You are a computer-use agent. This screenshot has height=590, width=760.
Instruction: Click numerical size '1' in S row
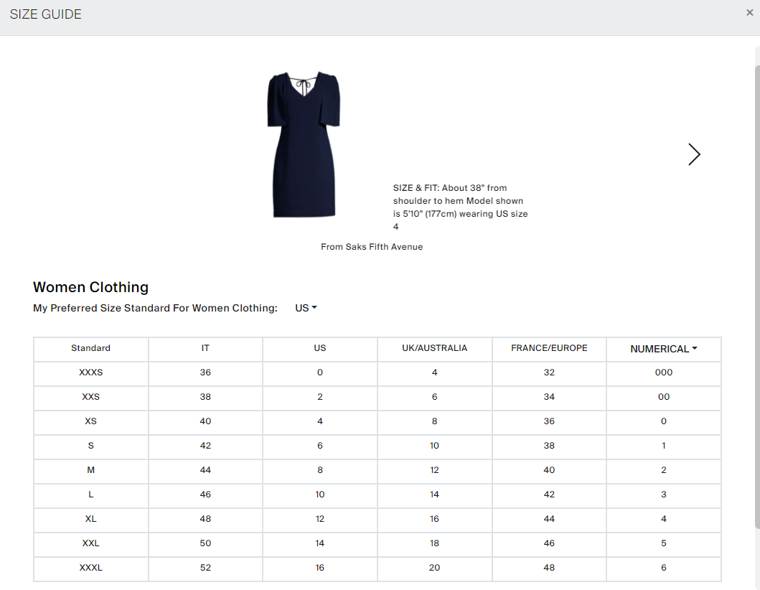coord(664,446)
